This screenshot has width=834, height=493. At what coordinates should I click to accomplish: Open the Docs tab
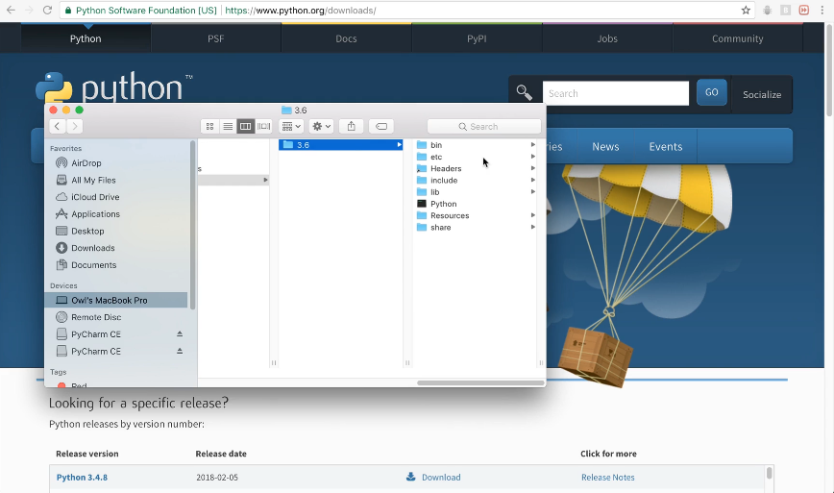click(x=346, y=38)
